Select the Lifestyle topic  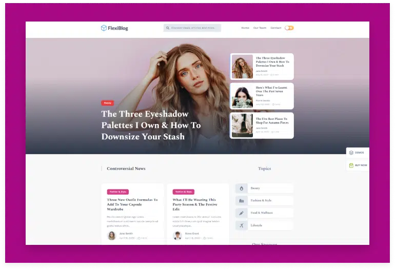[x=265, y=225]
